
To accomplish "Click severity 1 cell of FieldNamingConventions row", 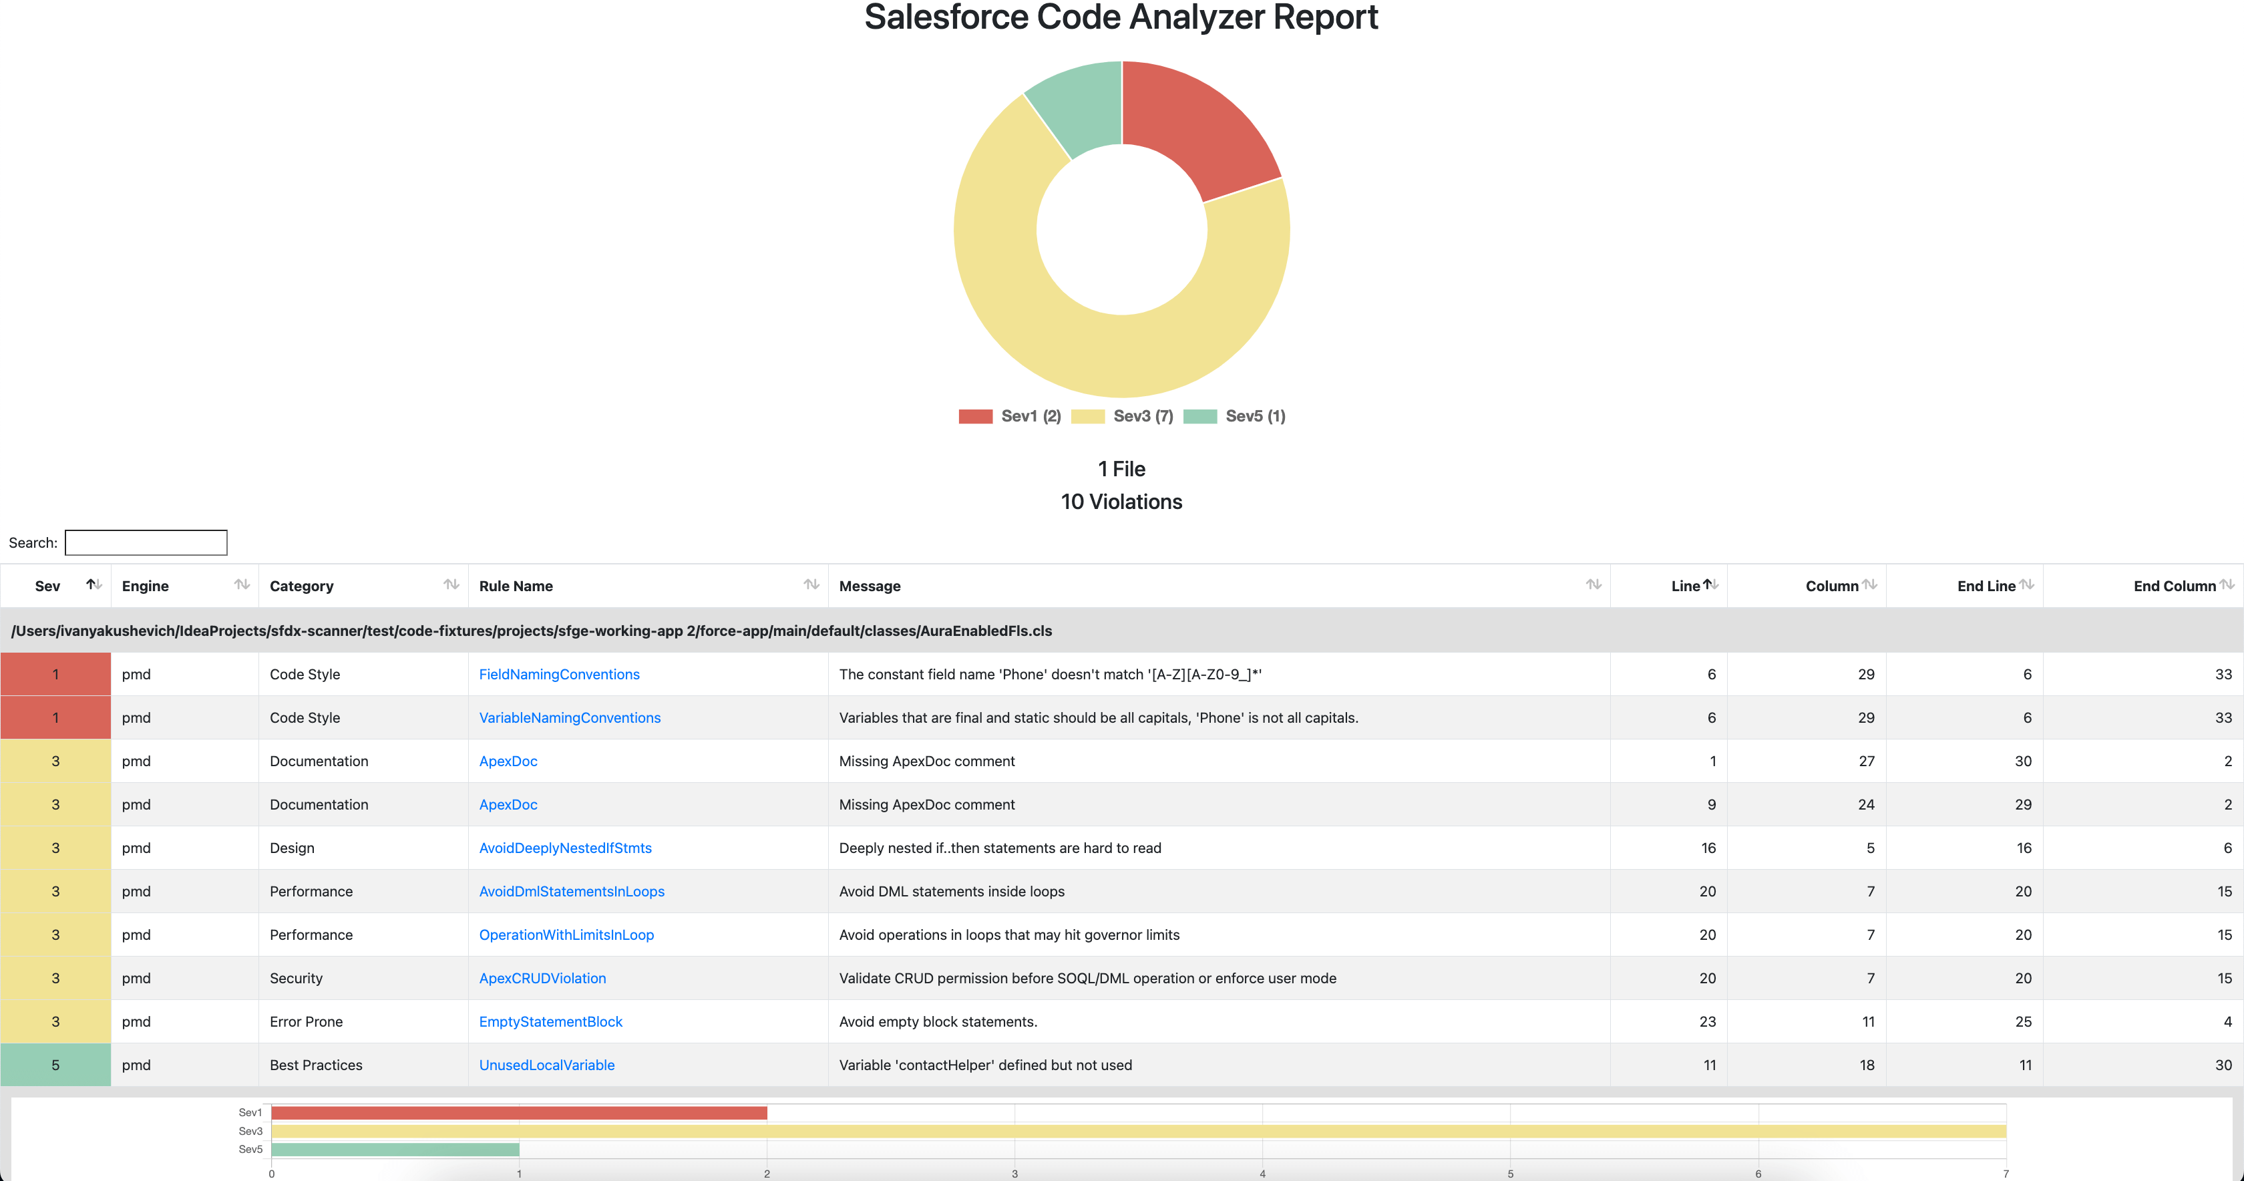I will (55, 675).
